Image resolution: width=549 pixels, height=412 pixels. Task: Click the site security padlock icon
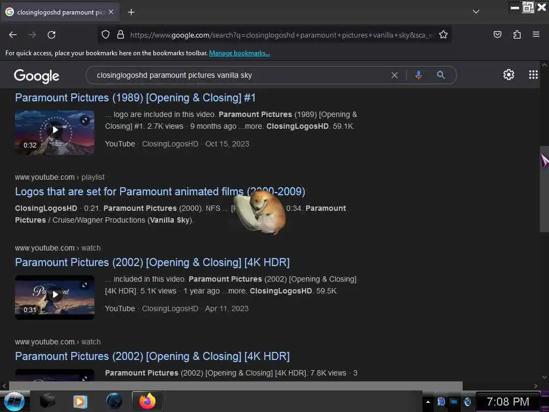click(x=121, y=35)
